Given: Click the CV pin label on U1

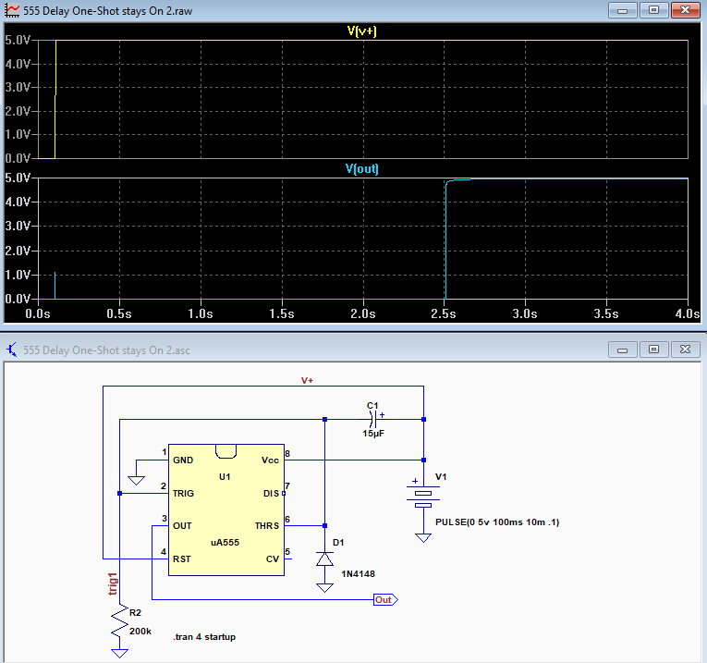Looking at the screenshot, I should coord(273,559).
